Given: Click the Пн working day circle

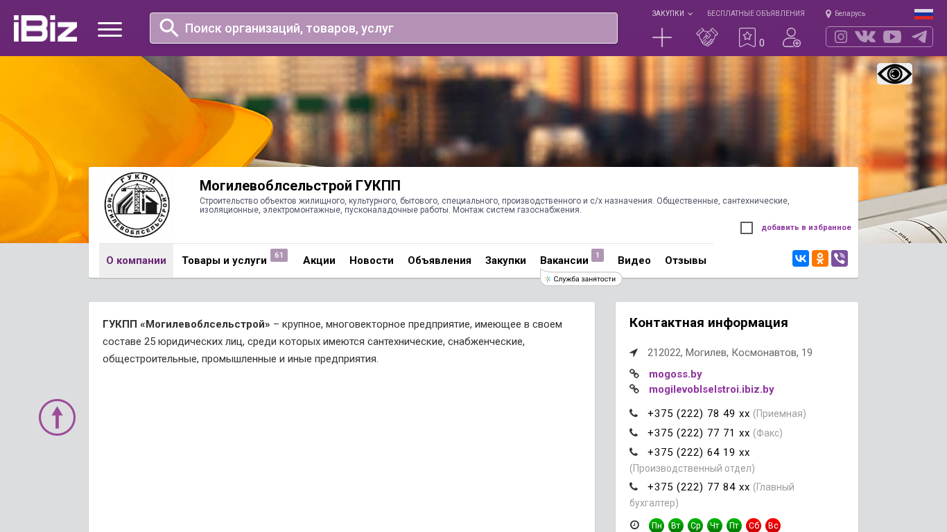Looking at the screenshot, I should point(657,526).
